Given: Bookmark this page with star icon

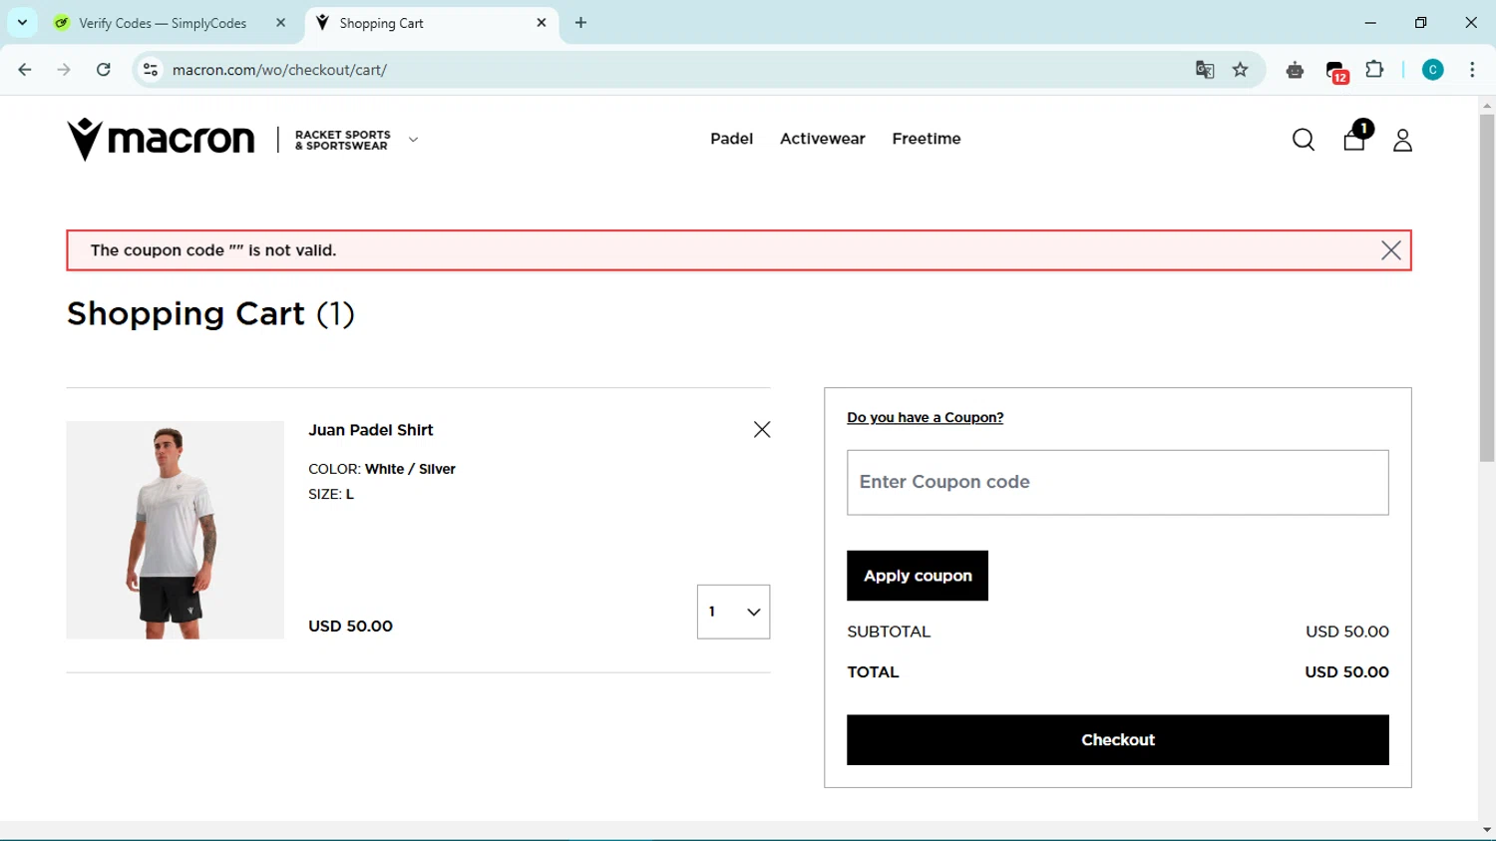Looking at the screenshot, I should pyautogui.click(x=1241, y=70).
